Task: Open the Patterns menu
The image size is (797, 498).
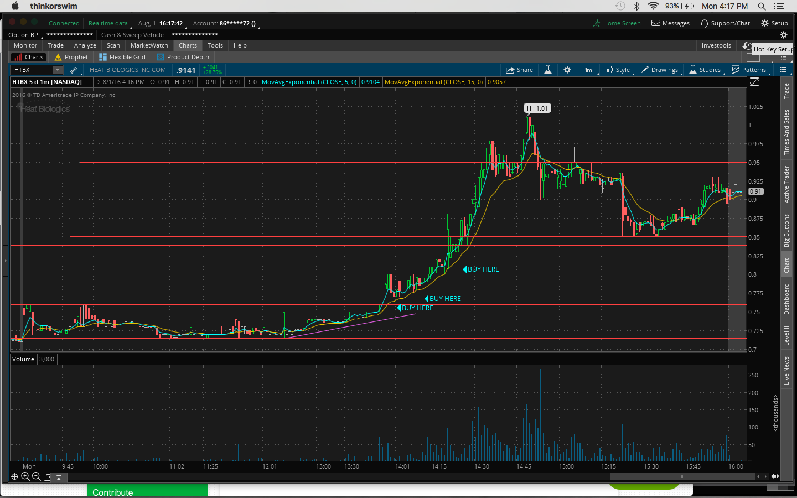Action: pyautogui.click(x=749, y=70)
